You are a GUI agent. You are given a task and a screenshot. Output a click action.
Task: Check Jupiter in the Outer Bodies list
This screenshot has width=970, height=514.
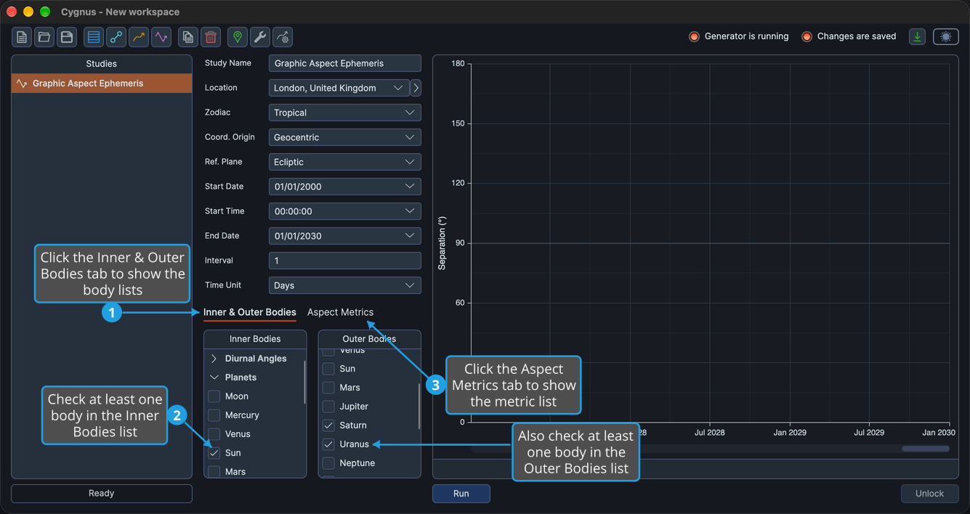[328, 407]
